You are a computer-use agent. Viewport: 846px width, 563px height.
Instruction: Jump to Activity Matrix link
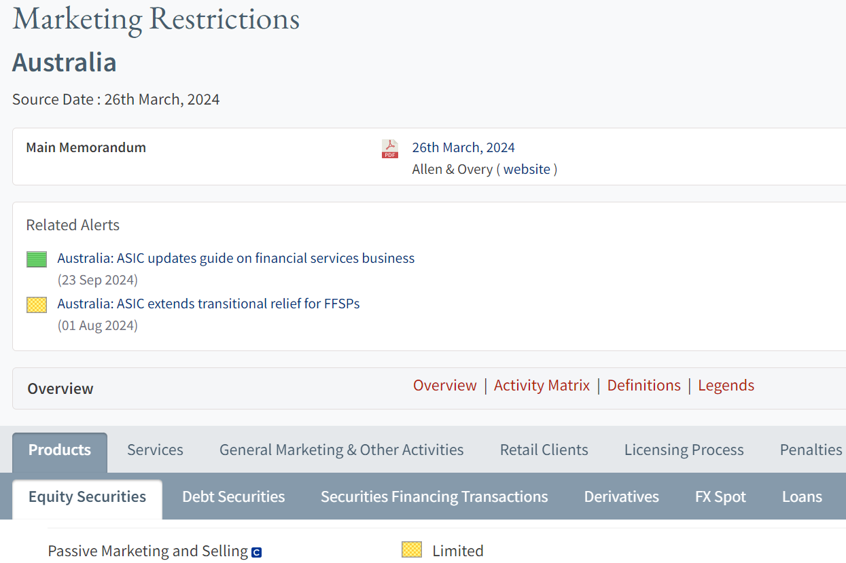coord(542,385)
